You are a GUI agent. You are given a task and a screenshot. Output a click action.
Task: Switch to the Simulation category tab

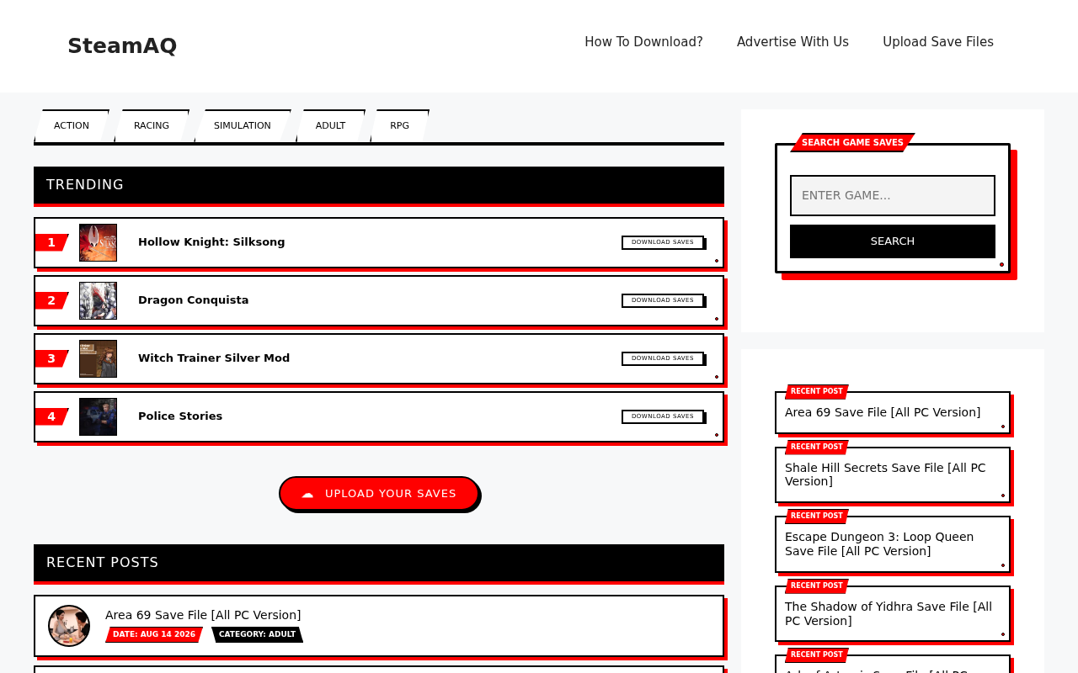point(243,126)
